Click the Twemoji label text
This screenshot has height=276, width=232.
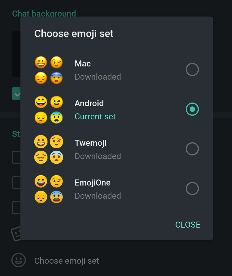coord(90,143)
